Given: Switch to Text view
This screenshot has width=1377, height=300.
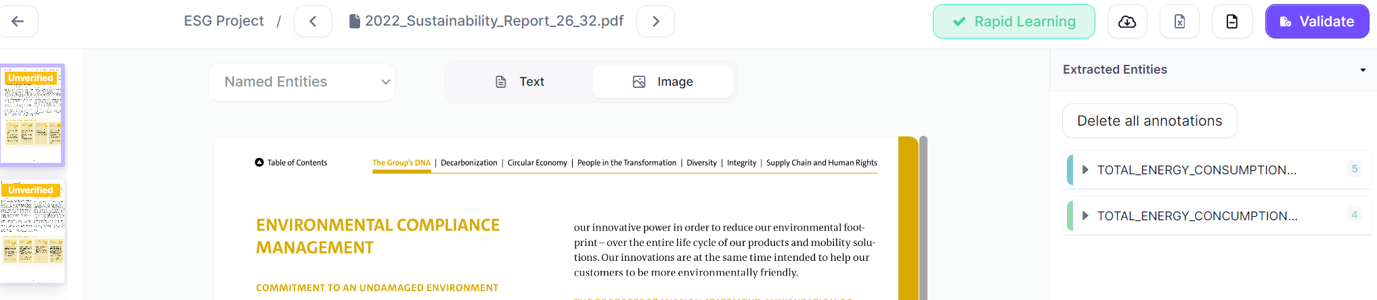Looking at the screenshot, I should tap(520, 82).
